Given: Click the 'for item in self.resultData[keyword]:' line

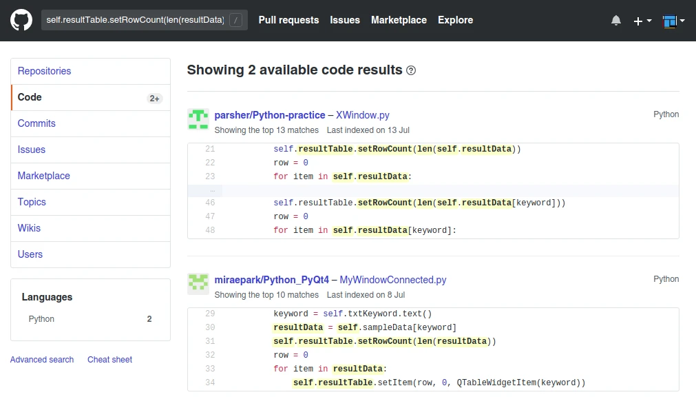Looking at the screenshot, I should (x=365, y=230).
